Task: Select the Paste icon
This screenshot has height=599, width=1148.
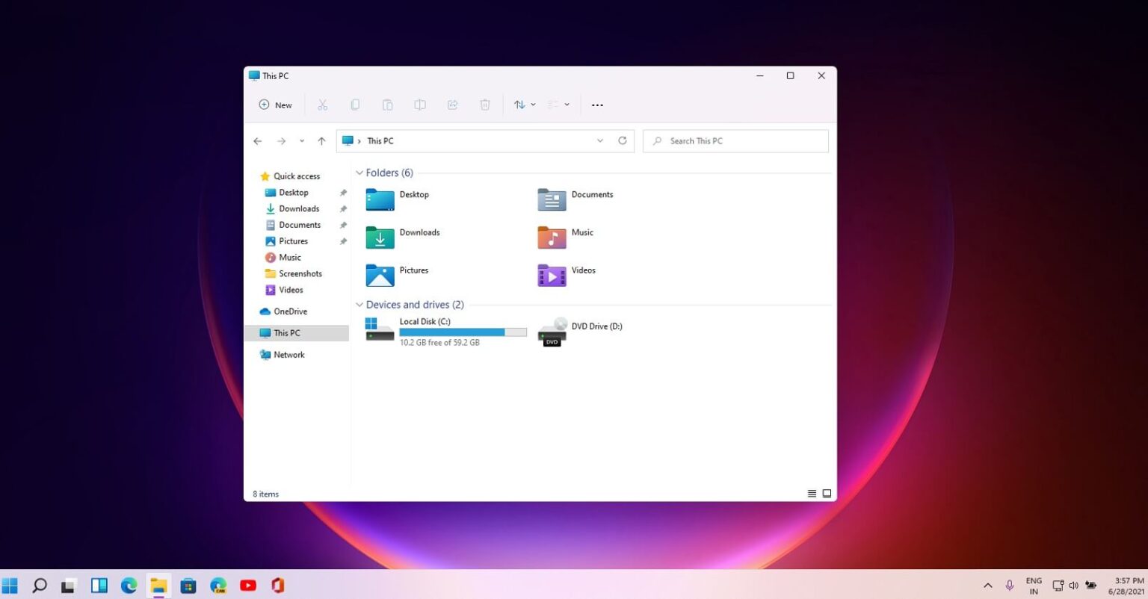Action: click(x=387, y=105)
